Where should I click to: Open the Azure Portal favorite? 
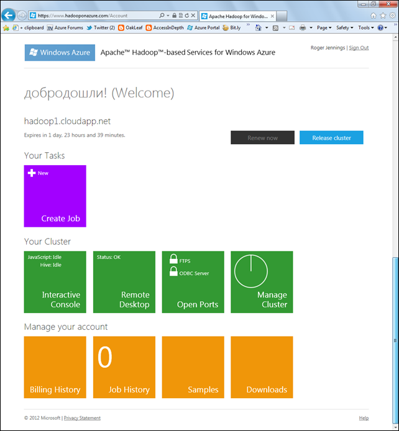[x=203, y=27]
